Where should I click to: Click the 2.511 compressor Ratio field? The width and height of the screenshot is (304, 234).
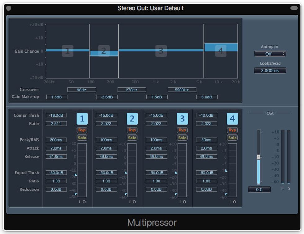(56, 124)
